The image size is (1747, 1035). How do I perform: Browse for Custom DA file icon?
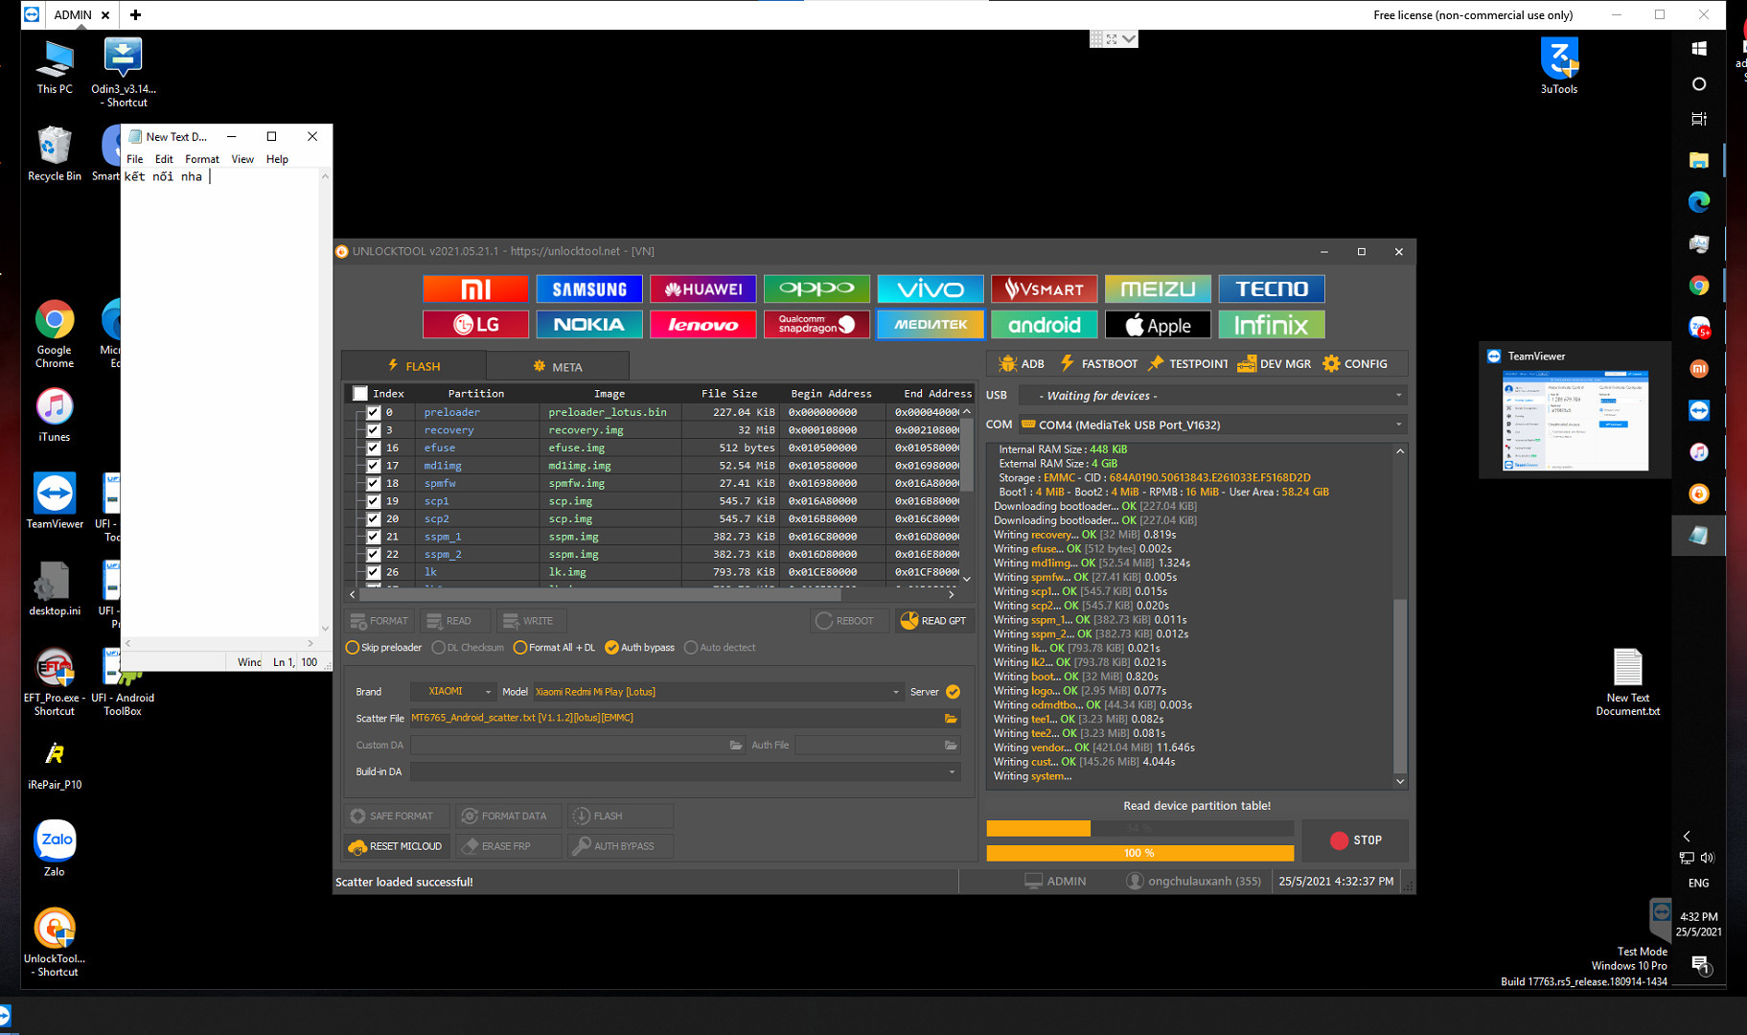tap(736, 745)
